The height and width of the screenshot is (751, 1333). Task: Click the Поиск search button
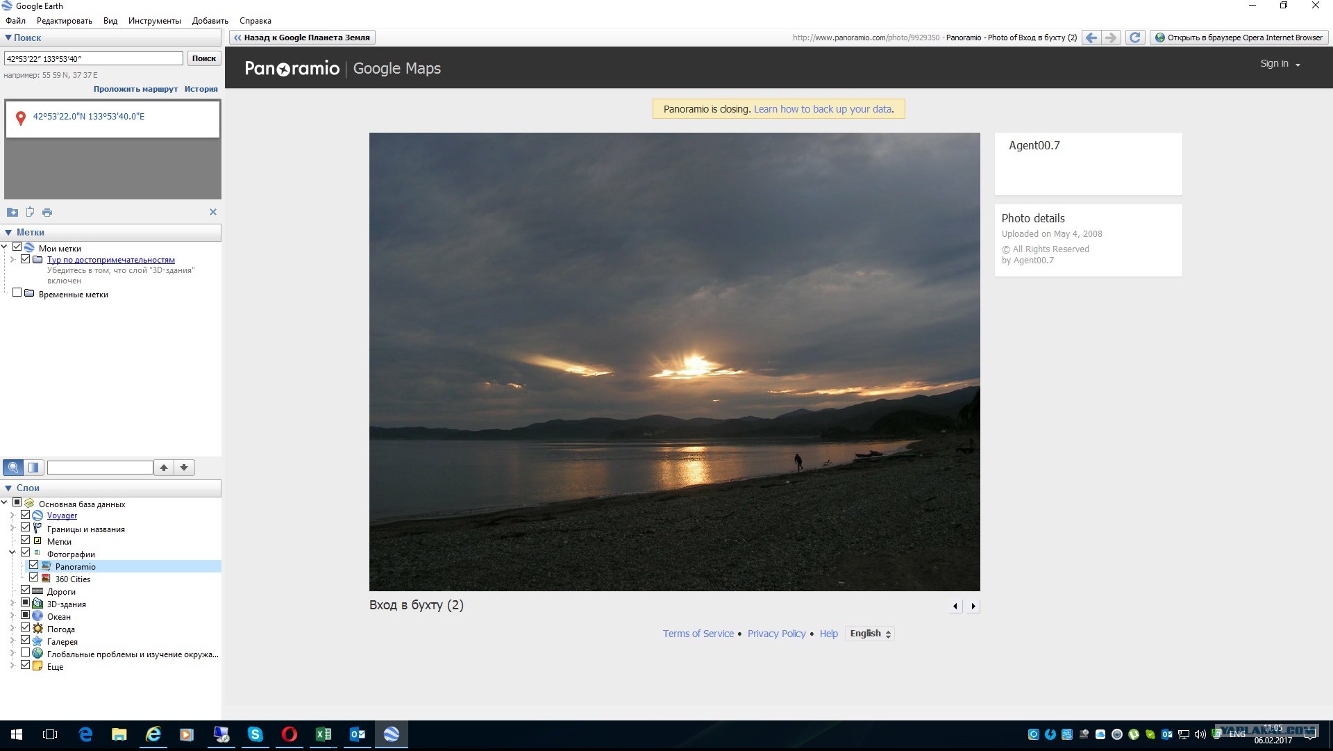[204, 58]
